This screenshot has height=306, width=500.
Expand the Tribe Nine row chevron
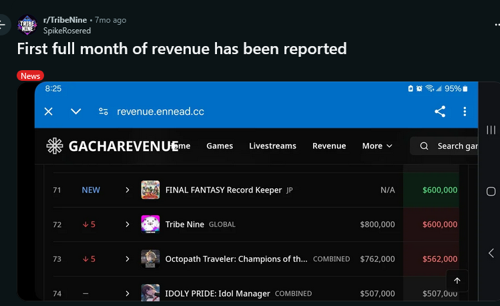tap(128, 224)
